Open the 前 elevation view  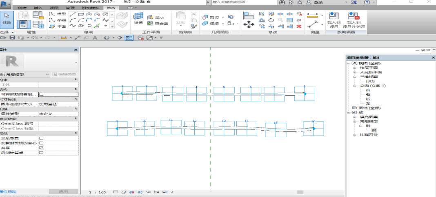368,90
